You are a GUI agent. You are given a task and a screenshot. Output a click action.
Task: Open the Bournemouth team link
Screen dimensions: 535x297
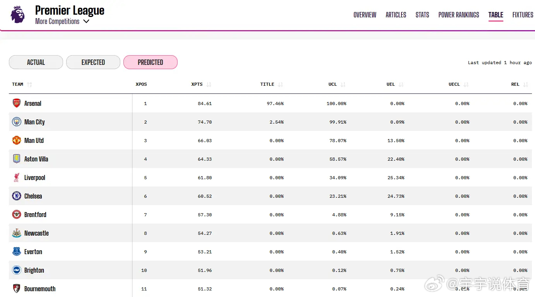[40, 289]
